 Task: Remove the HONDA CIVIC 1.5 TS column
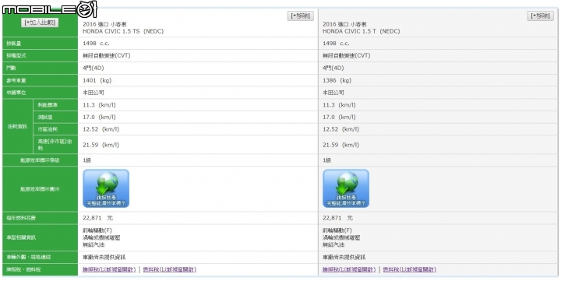[301, 16]
